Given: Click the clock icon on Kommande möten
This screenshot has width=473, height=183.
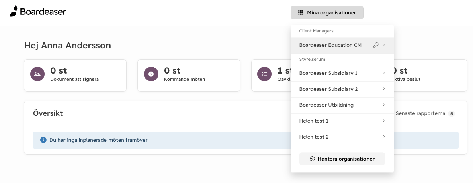Looking at the screenshot, I should 151,74.
